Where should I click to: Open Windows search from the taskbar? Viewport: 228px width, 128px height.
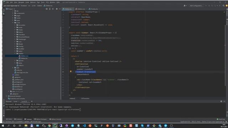tap(9, 126)
